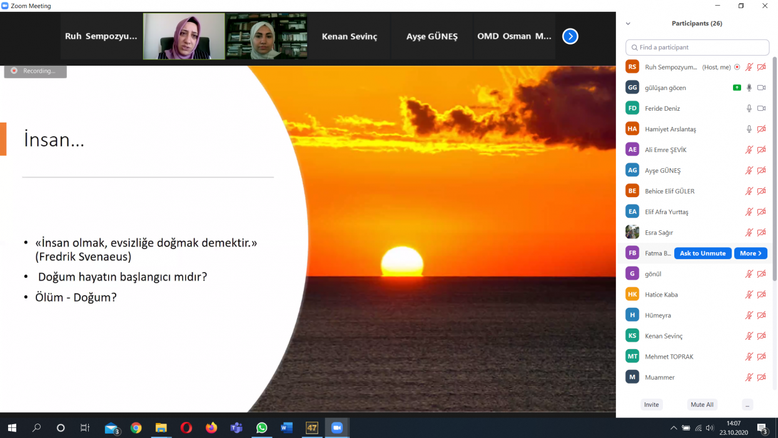The width and height of the screenshot is (778, 438).
Task: Click crossed-out camera icon for Mehmet TOPRAK
Action: point(761,356)
